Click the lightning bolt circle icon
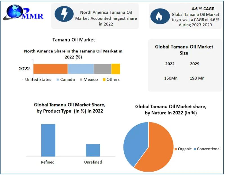The width and height of the screenshot is (225, 175). (64, 14)
